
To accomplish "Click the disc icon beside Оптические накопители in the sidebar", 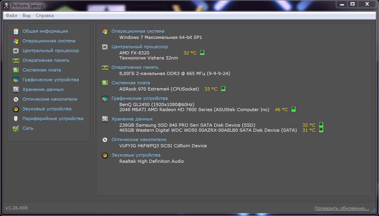I will click(x=16, y=99).
